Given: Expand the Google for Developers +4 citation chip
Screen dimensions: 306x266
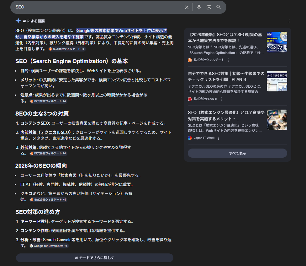Looking at the screenshot, I should click(49, 246).
